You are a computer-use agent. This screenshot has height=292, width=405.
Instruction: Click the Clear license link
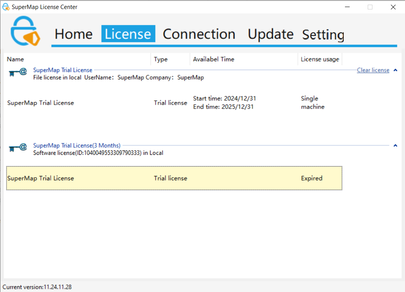click(373, 70)
